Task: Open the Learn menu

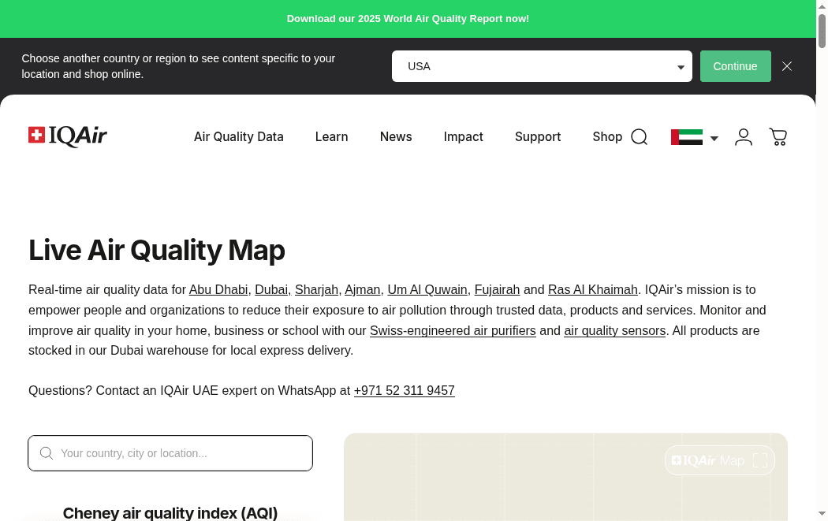Action: click(332, 136)
